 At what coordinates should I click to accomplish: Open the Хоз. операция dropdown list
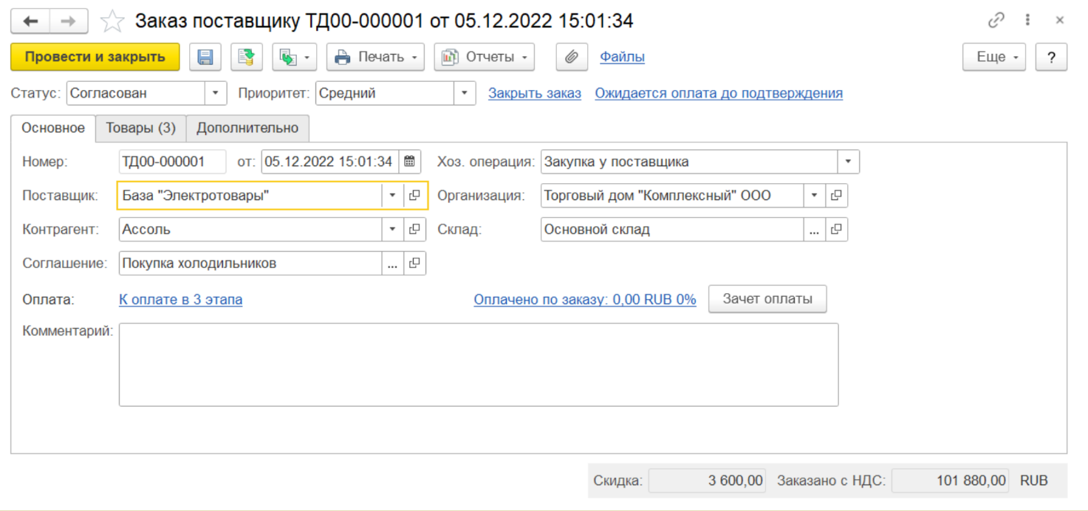tap(848, 162)
